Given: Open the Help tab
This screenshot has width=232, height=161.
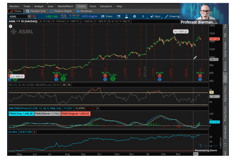Looking at the screenshot, I should [119, 6].
